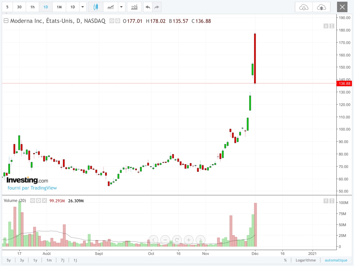The width and height of the screenshot is (354, 266).
Task: Click the Août label on time axis
Action: coord(47,253)
